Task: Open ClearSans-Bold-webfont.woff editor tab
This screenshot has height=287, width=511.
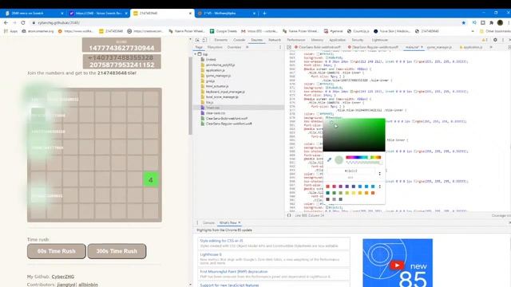Action: coord(317,47)
